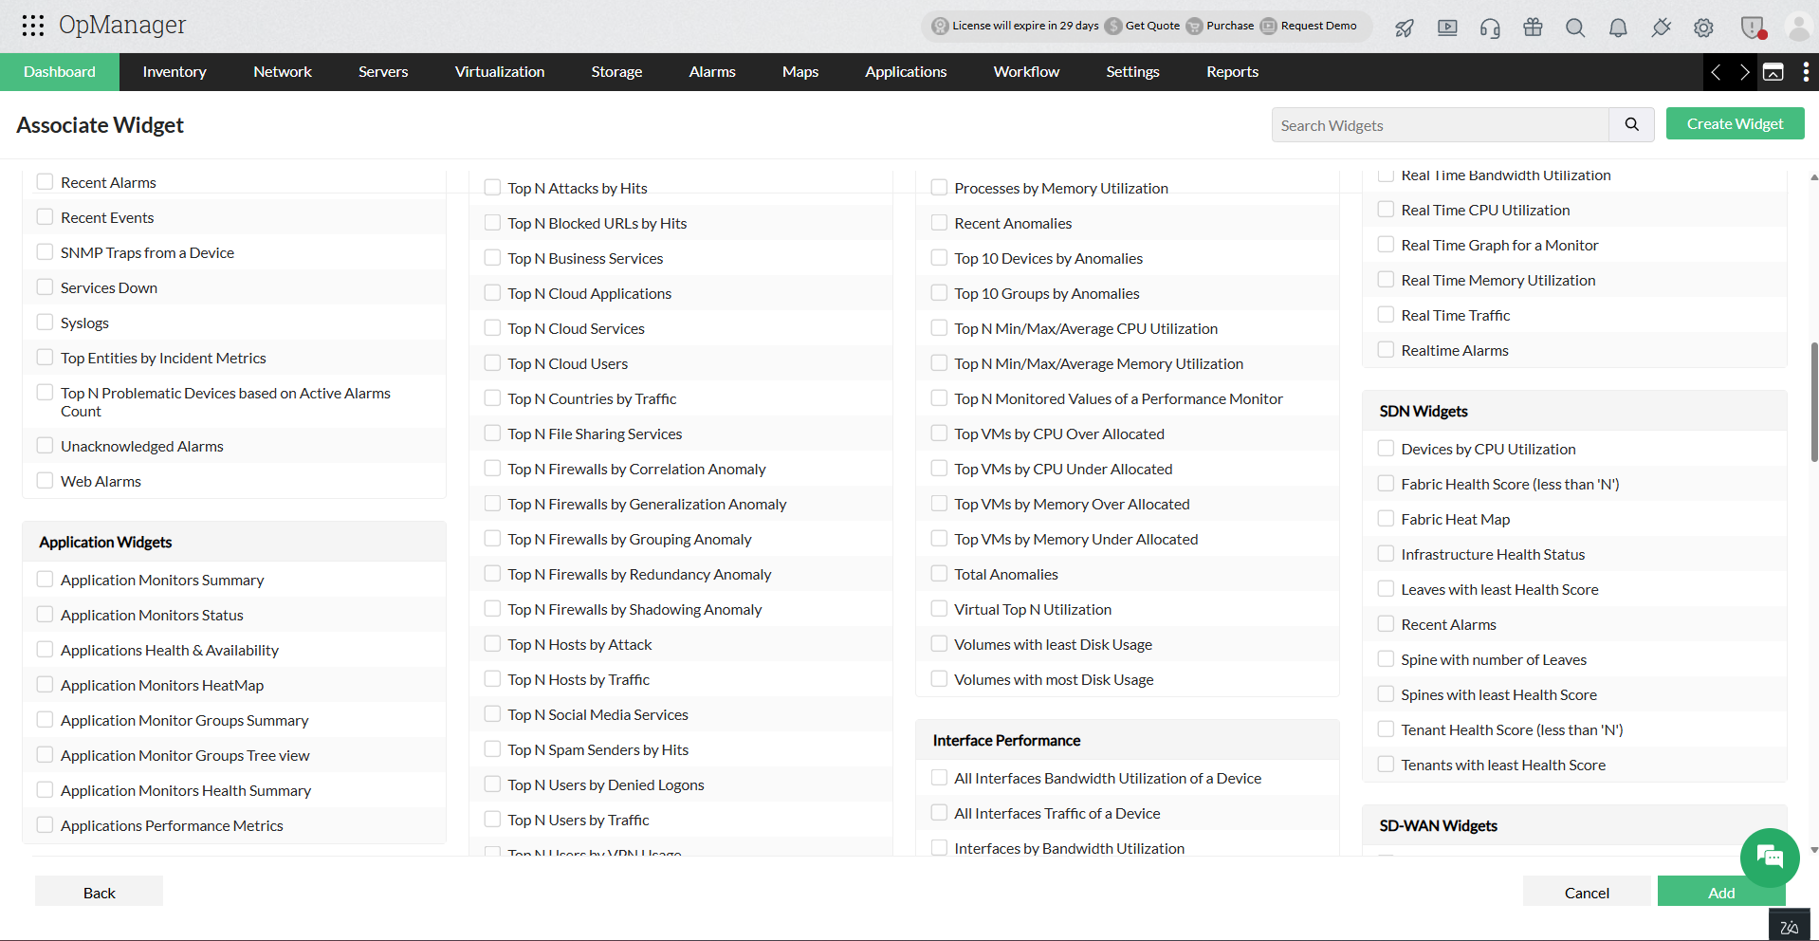Click the left navigation chevron below the header
1819x941 pixels.
click(1716, 72)
